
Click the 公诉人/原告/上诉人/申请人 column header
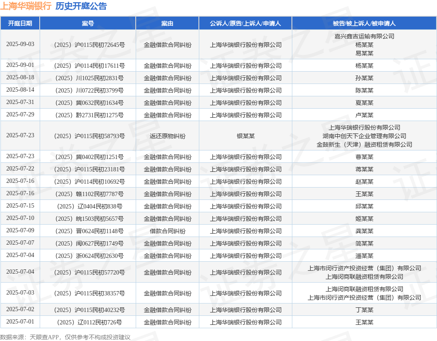point(245,23)
